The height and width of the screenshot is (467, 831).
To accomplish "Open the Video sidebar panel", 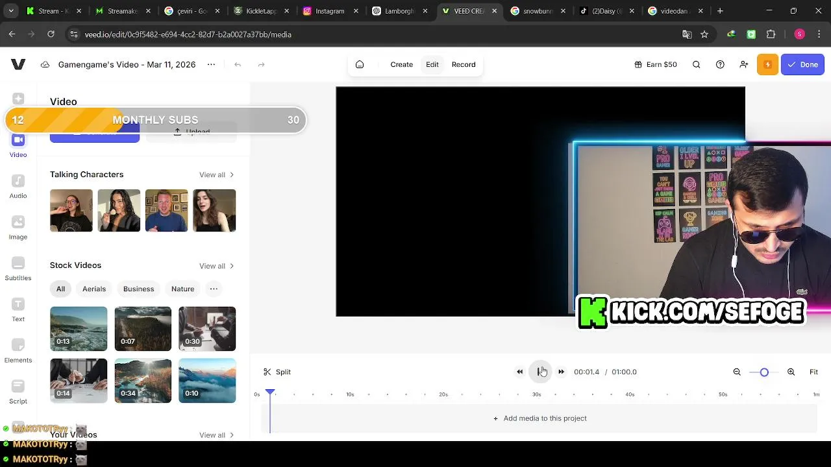I will point(18,146).
